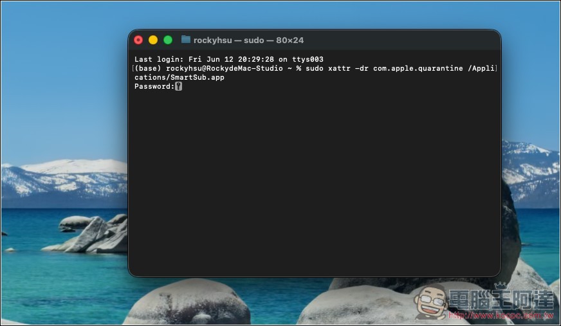This screenshot has width=561, height=326.
Task: Click the key cursor icon after Password:
Action: [179, 86]
